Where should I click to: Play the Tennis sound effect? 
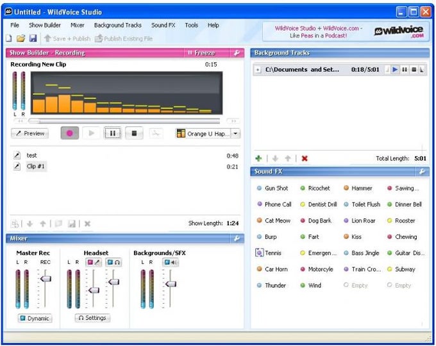click(269, 253)
